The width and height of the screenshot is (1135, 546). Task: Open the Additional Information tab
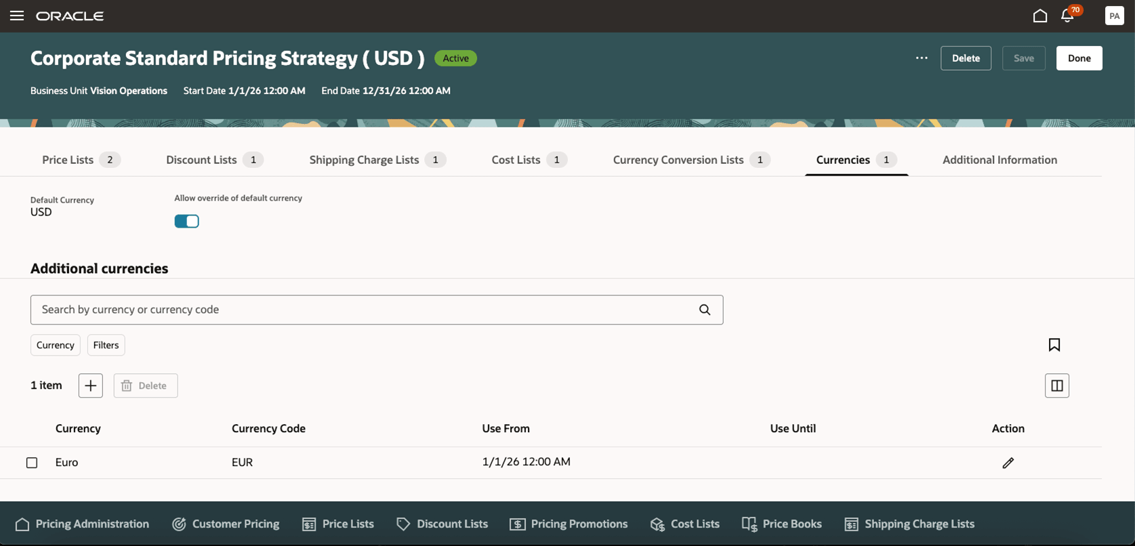999,160
